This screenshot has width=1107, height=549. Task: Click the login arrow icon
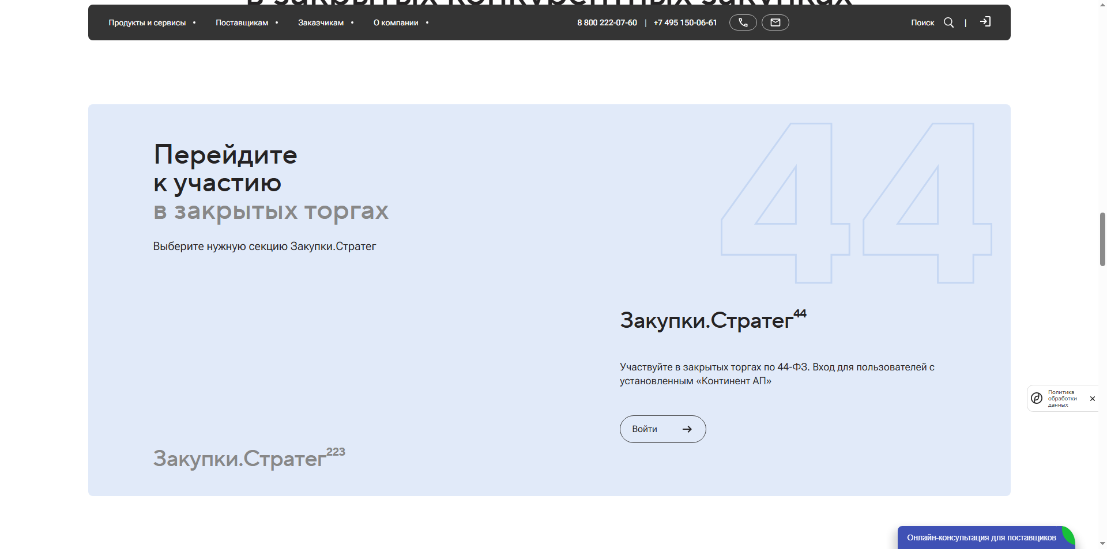pyautogui.click(x=985, y=22)
